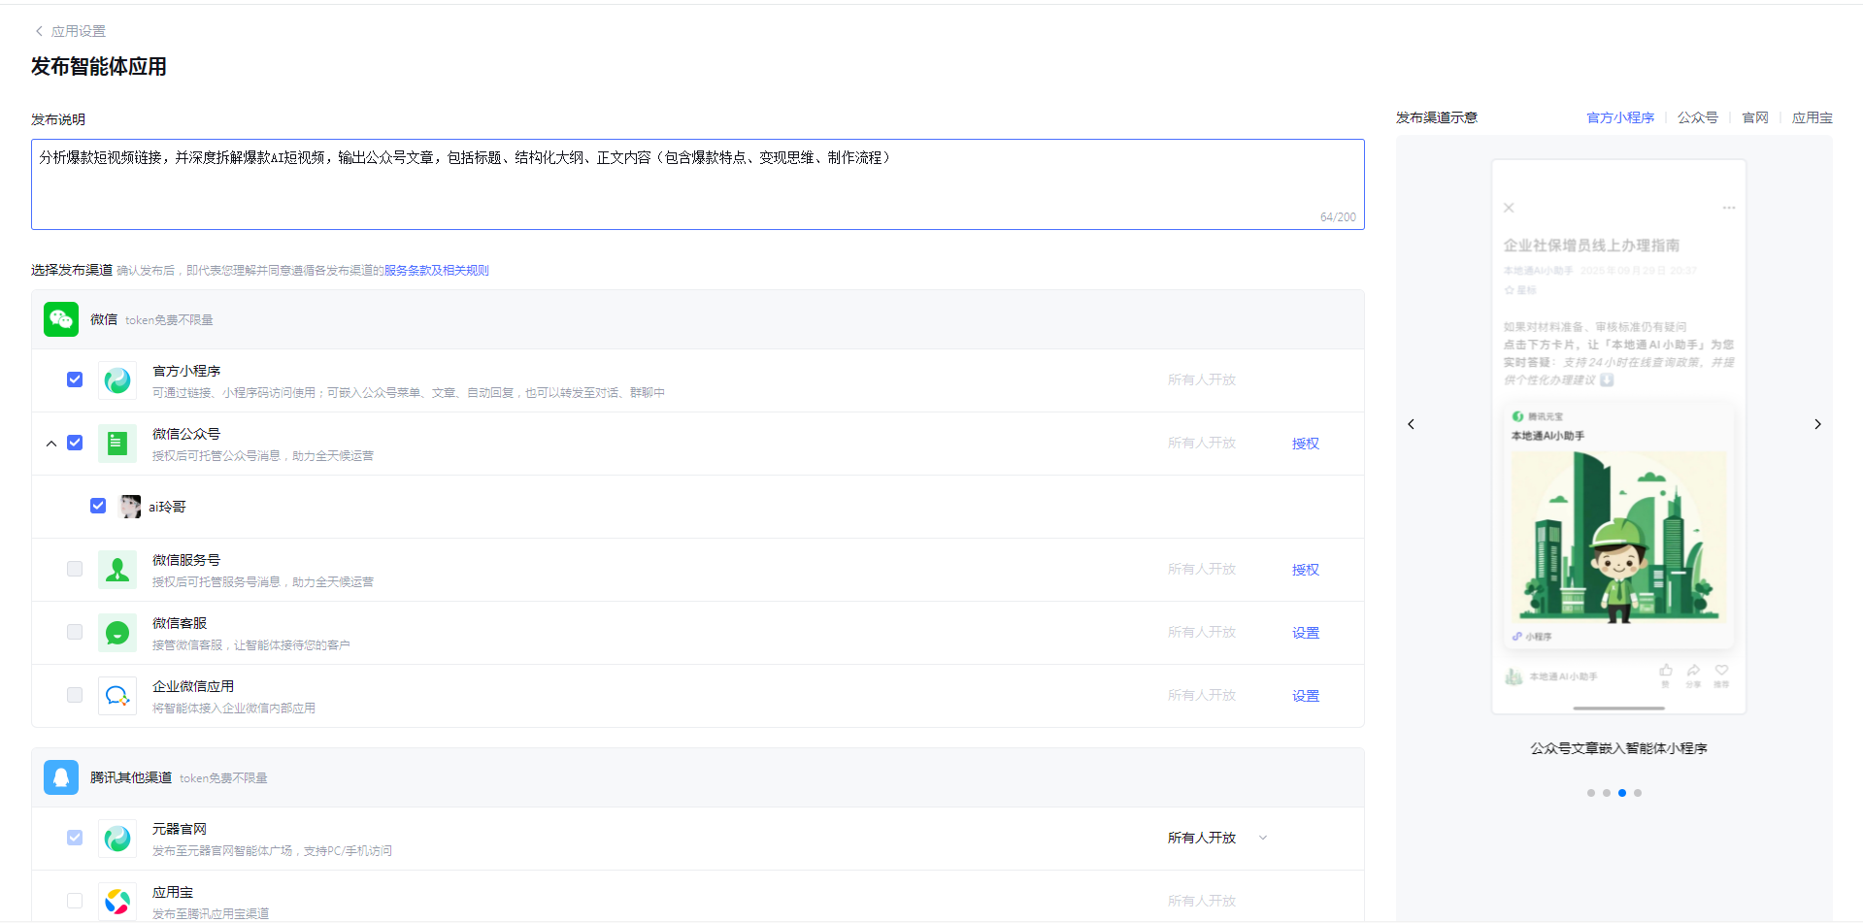The width and height of the screenshot is (1863, 923).
Task: Click the WeChat Official Account (微信公众号) icon
Action: click(x=117, y=444)
